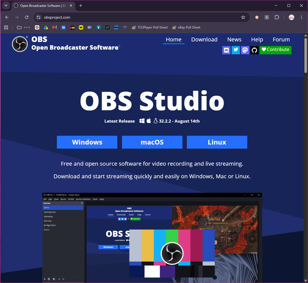The width and height of the screenshot is (308, 283).
Task: Open the yellow W bookmark
Action: point(81,27)
